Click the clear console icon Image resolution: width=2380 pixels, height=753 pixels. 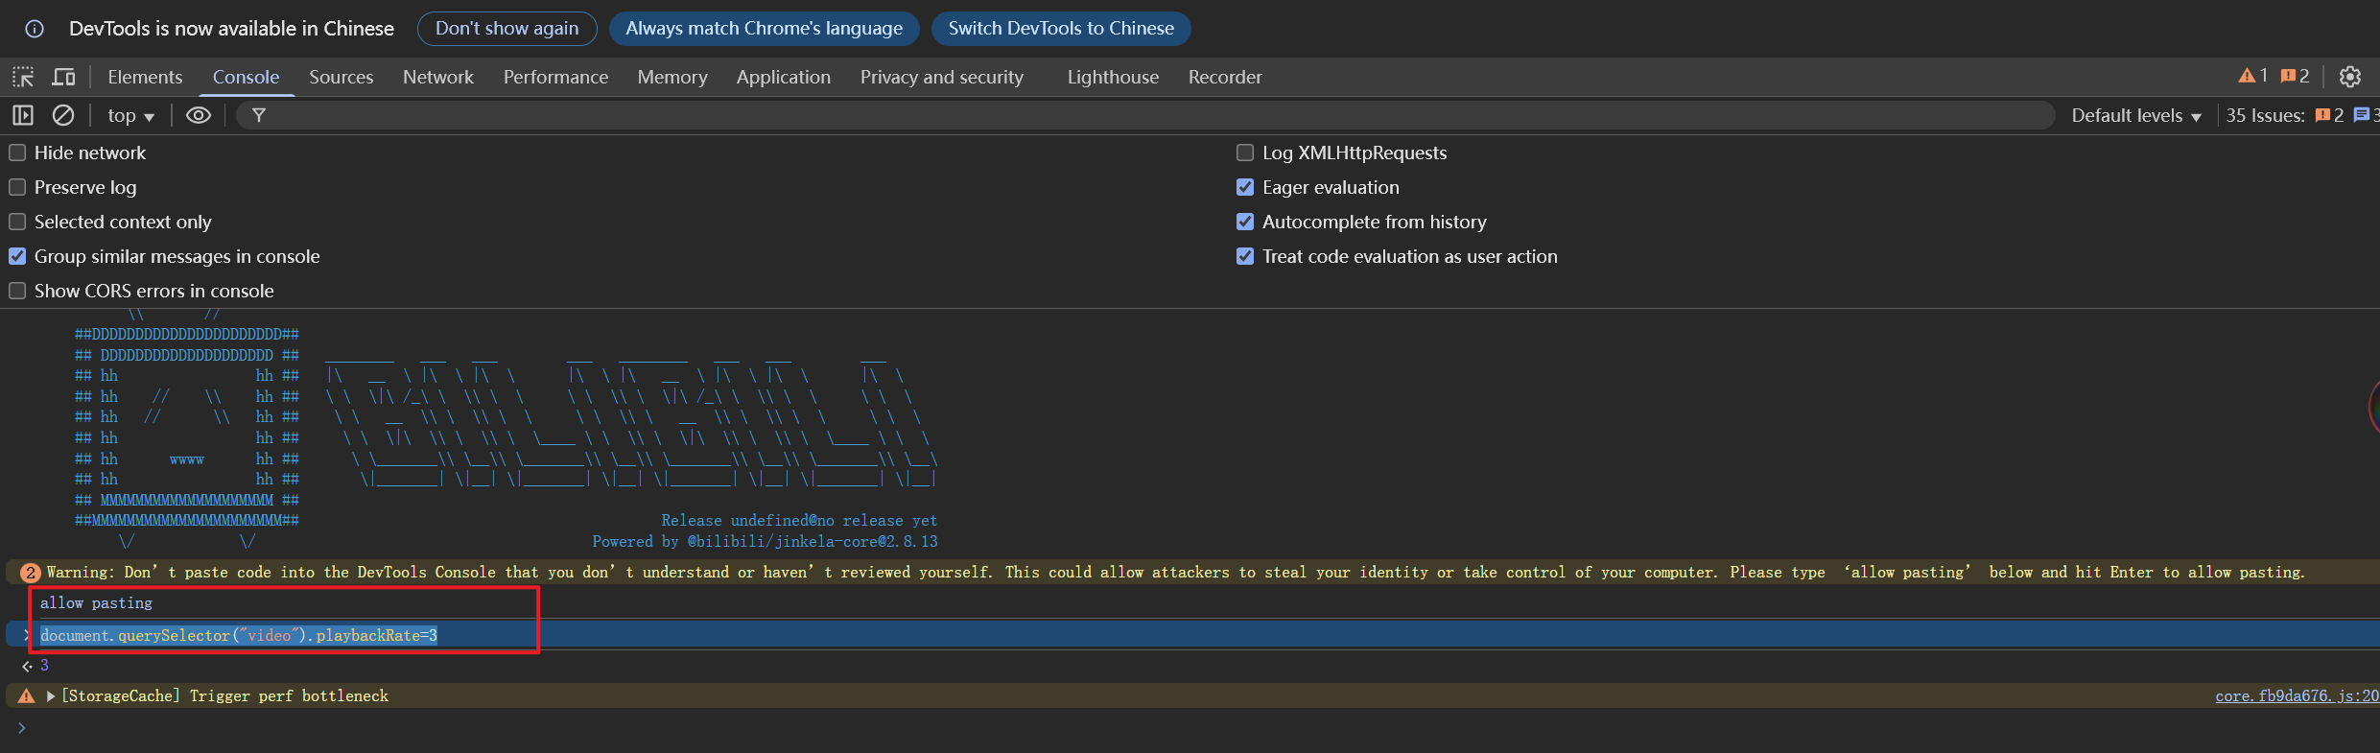coord(63,115)
